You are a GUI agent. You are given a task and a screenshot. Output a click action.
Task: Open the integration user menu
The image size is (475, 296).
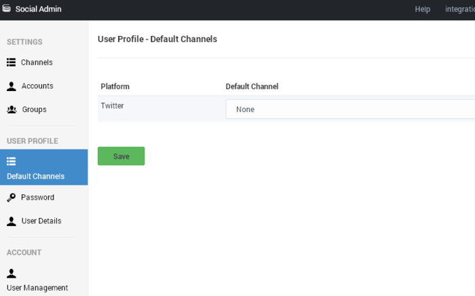(x=460, y=9)
